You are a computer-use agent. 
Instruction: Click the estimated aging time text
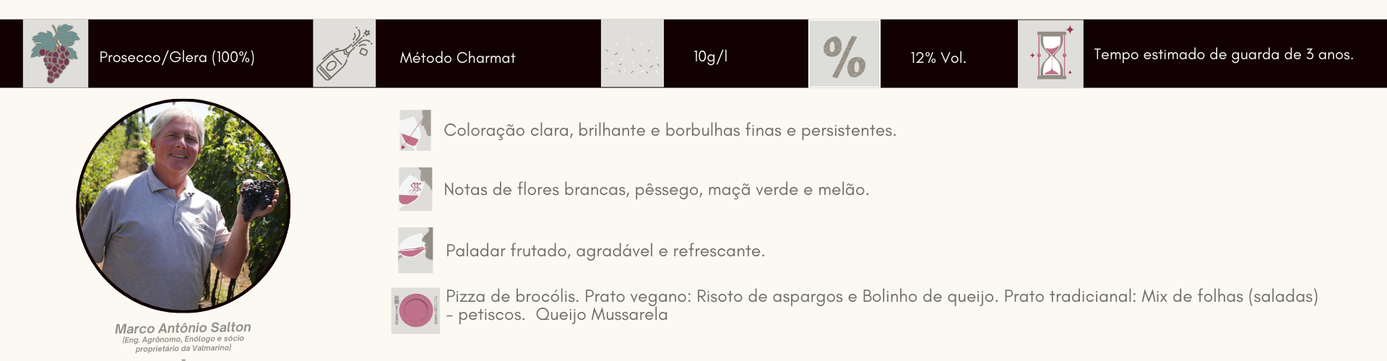1223,54
